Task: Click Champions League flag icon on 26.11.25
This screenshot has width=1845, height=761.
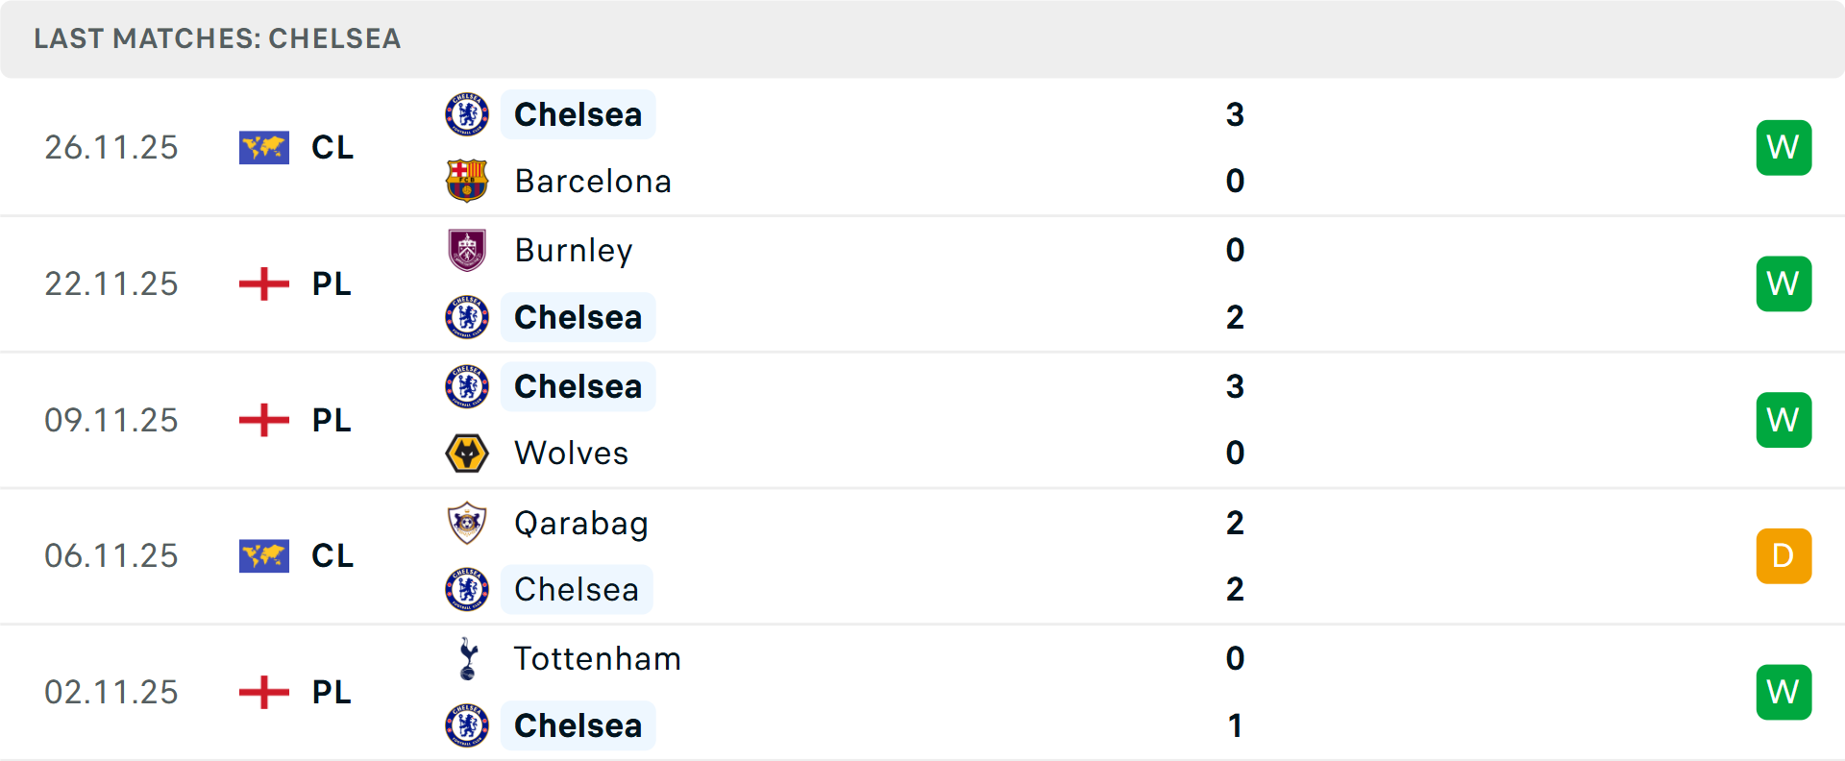Action: tap(263, 148)
